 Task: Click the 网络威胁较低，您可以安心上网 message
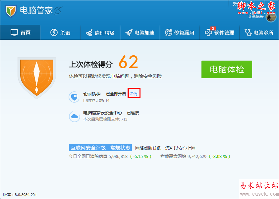[x=165, y=148]
